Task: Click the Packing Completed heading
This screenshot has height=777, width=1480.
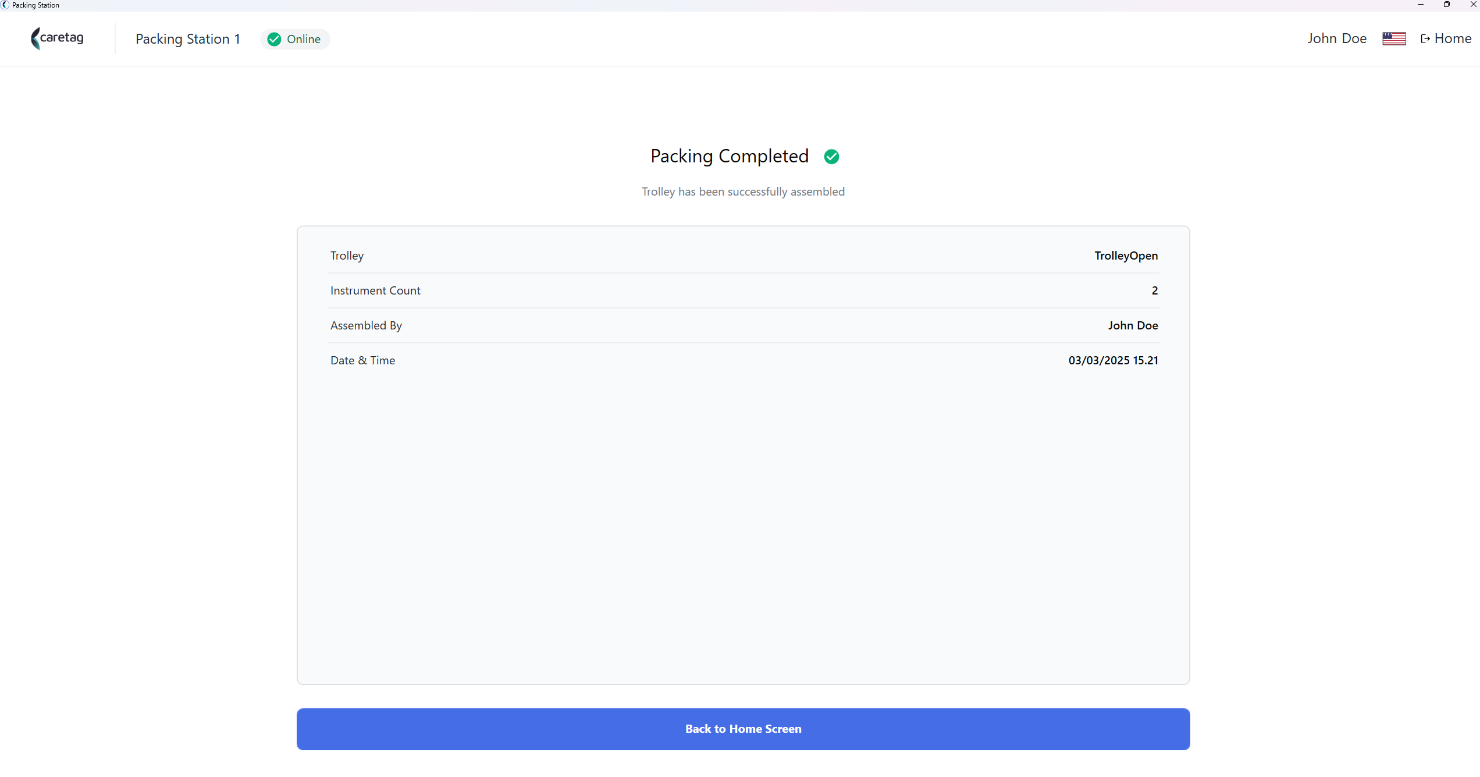Action: click(x=730, y=156)
